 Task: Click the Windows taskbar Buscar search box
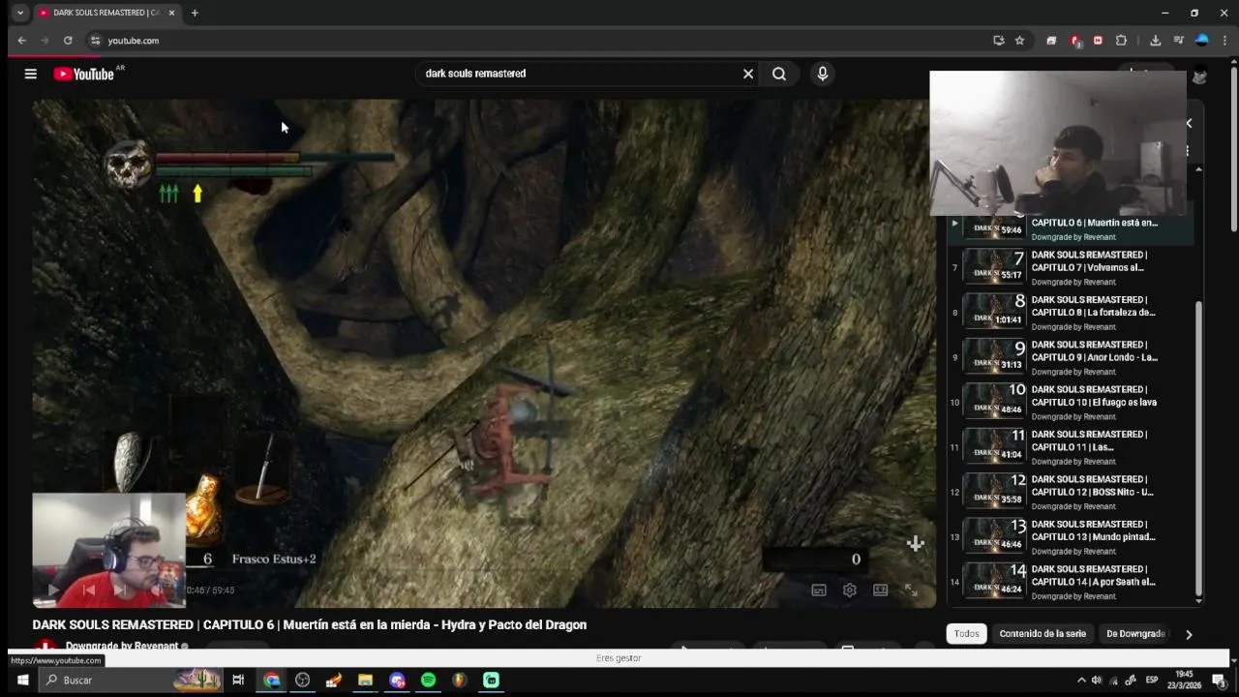(x=131, y=681)
